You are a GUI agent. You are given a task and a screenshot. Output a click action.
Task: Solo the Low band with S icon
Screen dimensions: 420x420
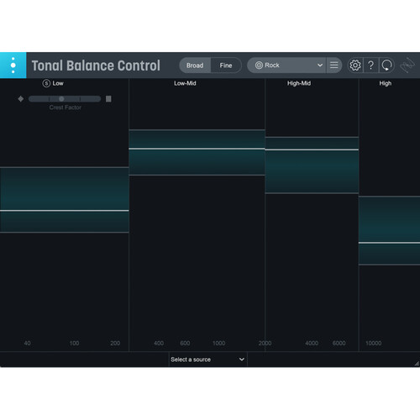pyautogui.click(x=46, y=83)
